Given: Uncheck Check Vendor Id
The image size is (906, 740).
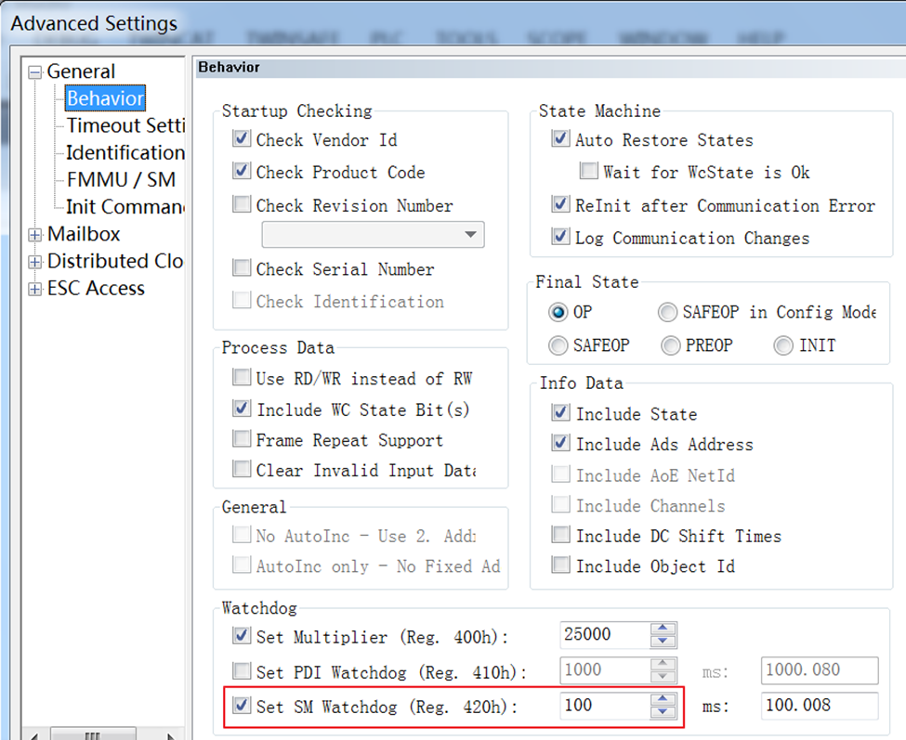Looking at the screenshot, I should (x=242, y=139).
